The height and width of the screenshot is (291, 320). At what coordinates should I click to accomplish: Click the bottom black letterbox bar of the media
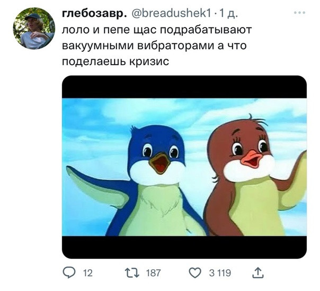pyautogui.click(x=184, y=247)
